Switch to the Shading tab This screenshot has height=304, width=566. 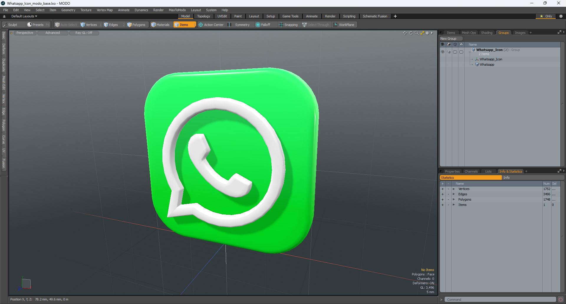487,33
